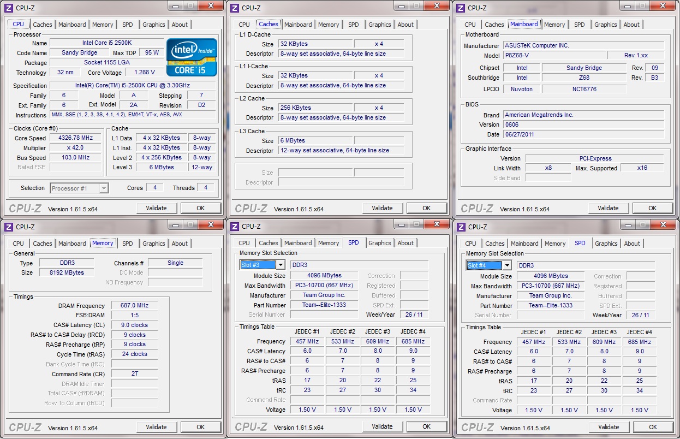This screenshot has width=680, height=439.
Task: Select Caches tab in the Mainboard-tab window
Action: coord(494,25)
